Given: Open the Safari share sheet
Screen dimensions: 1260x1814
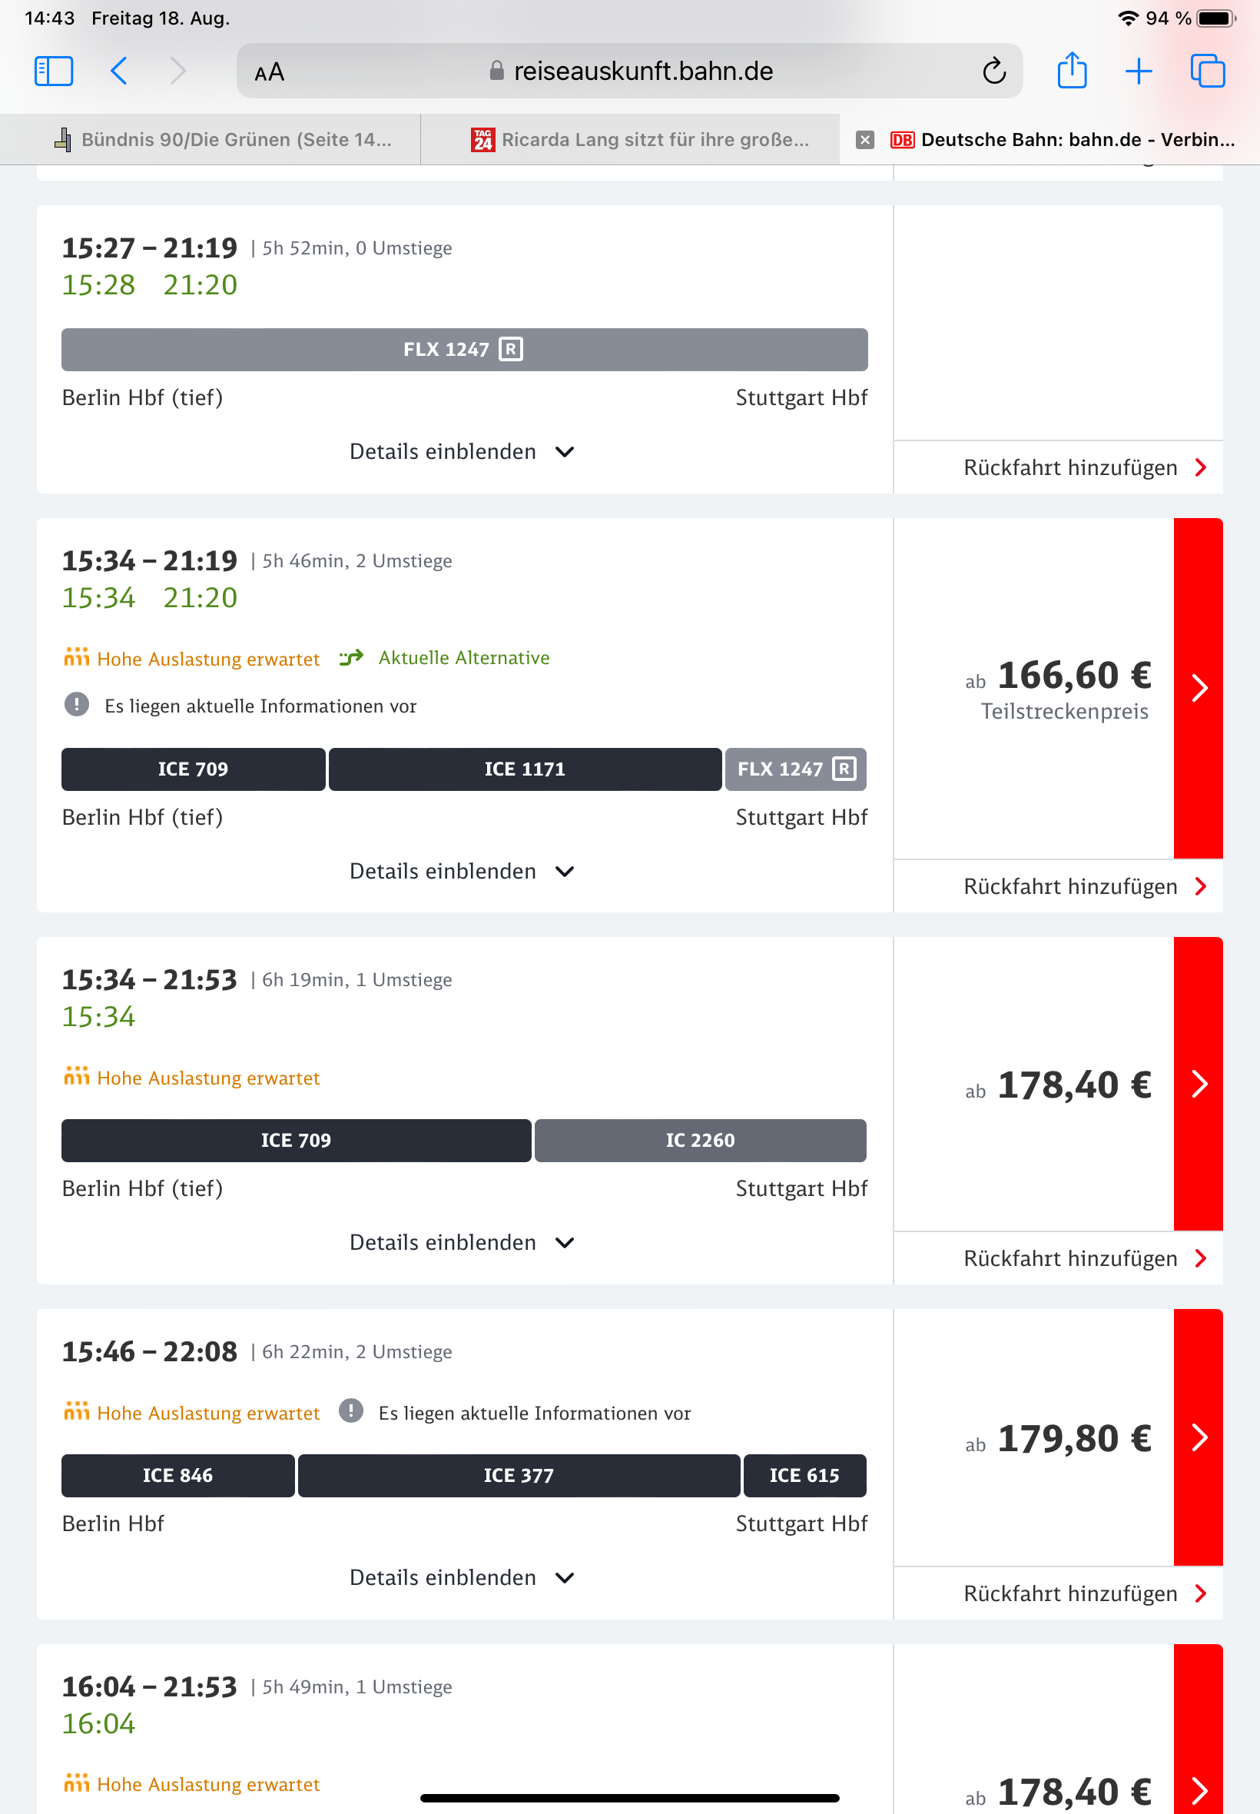Looking at the screenshot, I should [x=1071, y=71].
